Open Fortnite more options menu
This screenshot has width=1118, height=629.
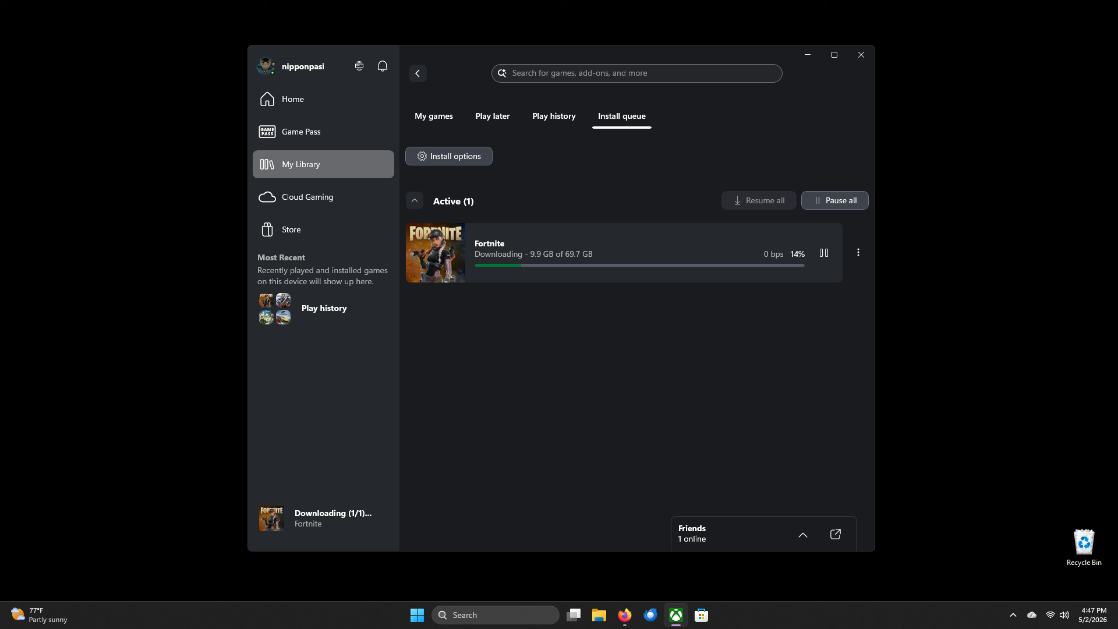[x=858, y=252]
